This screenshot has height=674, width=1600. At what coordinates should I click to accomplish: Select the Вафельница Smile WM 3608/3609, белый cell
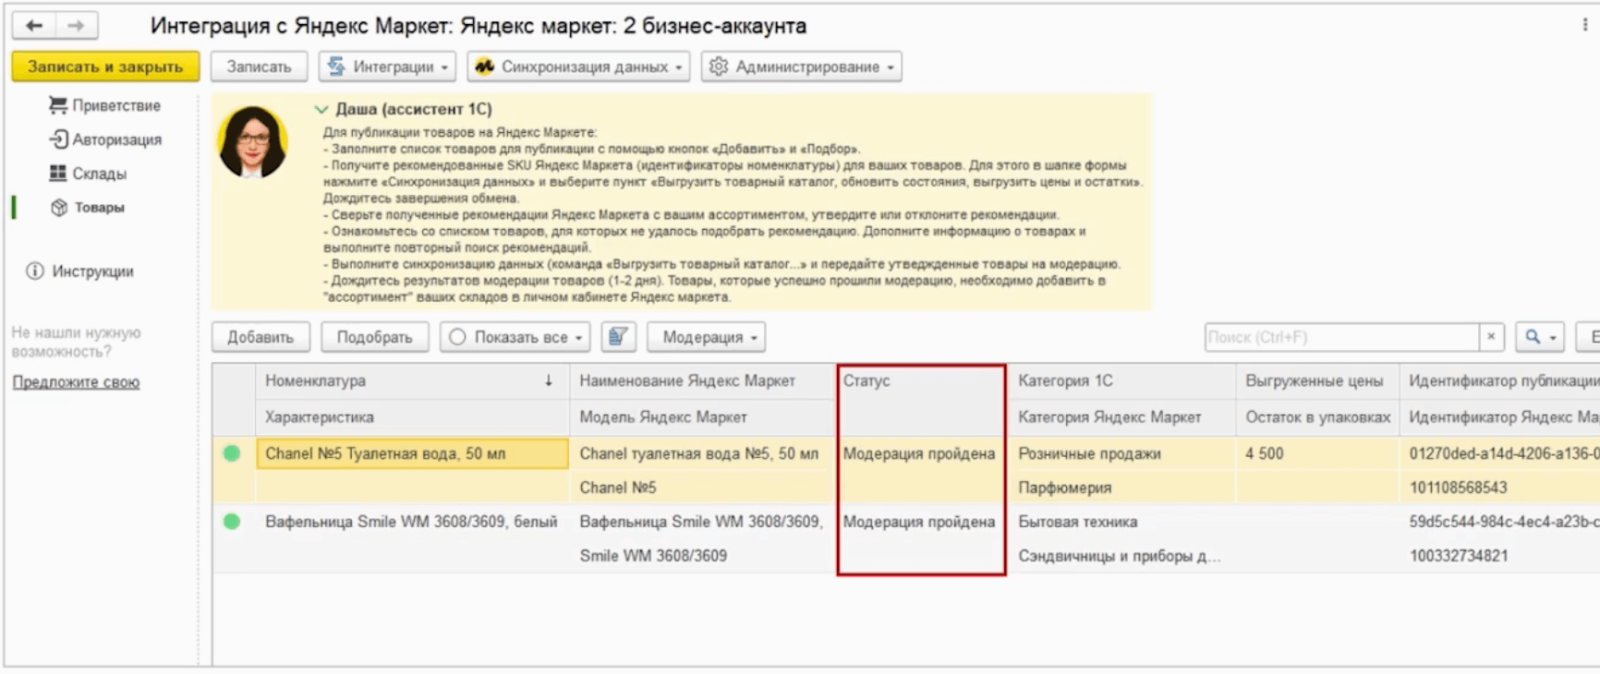click(x=411, y=522)
